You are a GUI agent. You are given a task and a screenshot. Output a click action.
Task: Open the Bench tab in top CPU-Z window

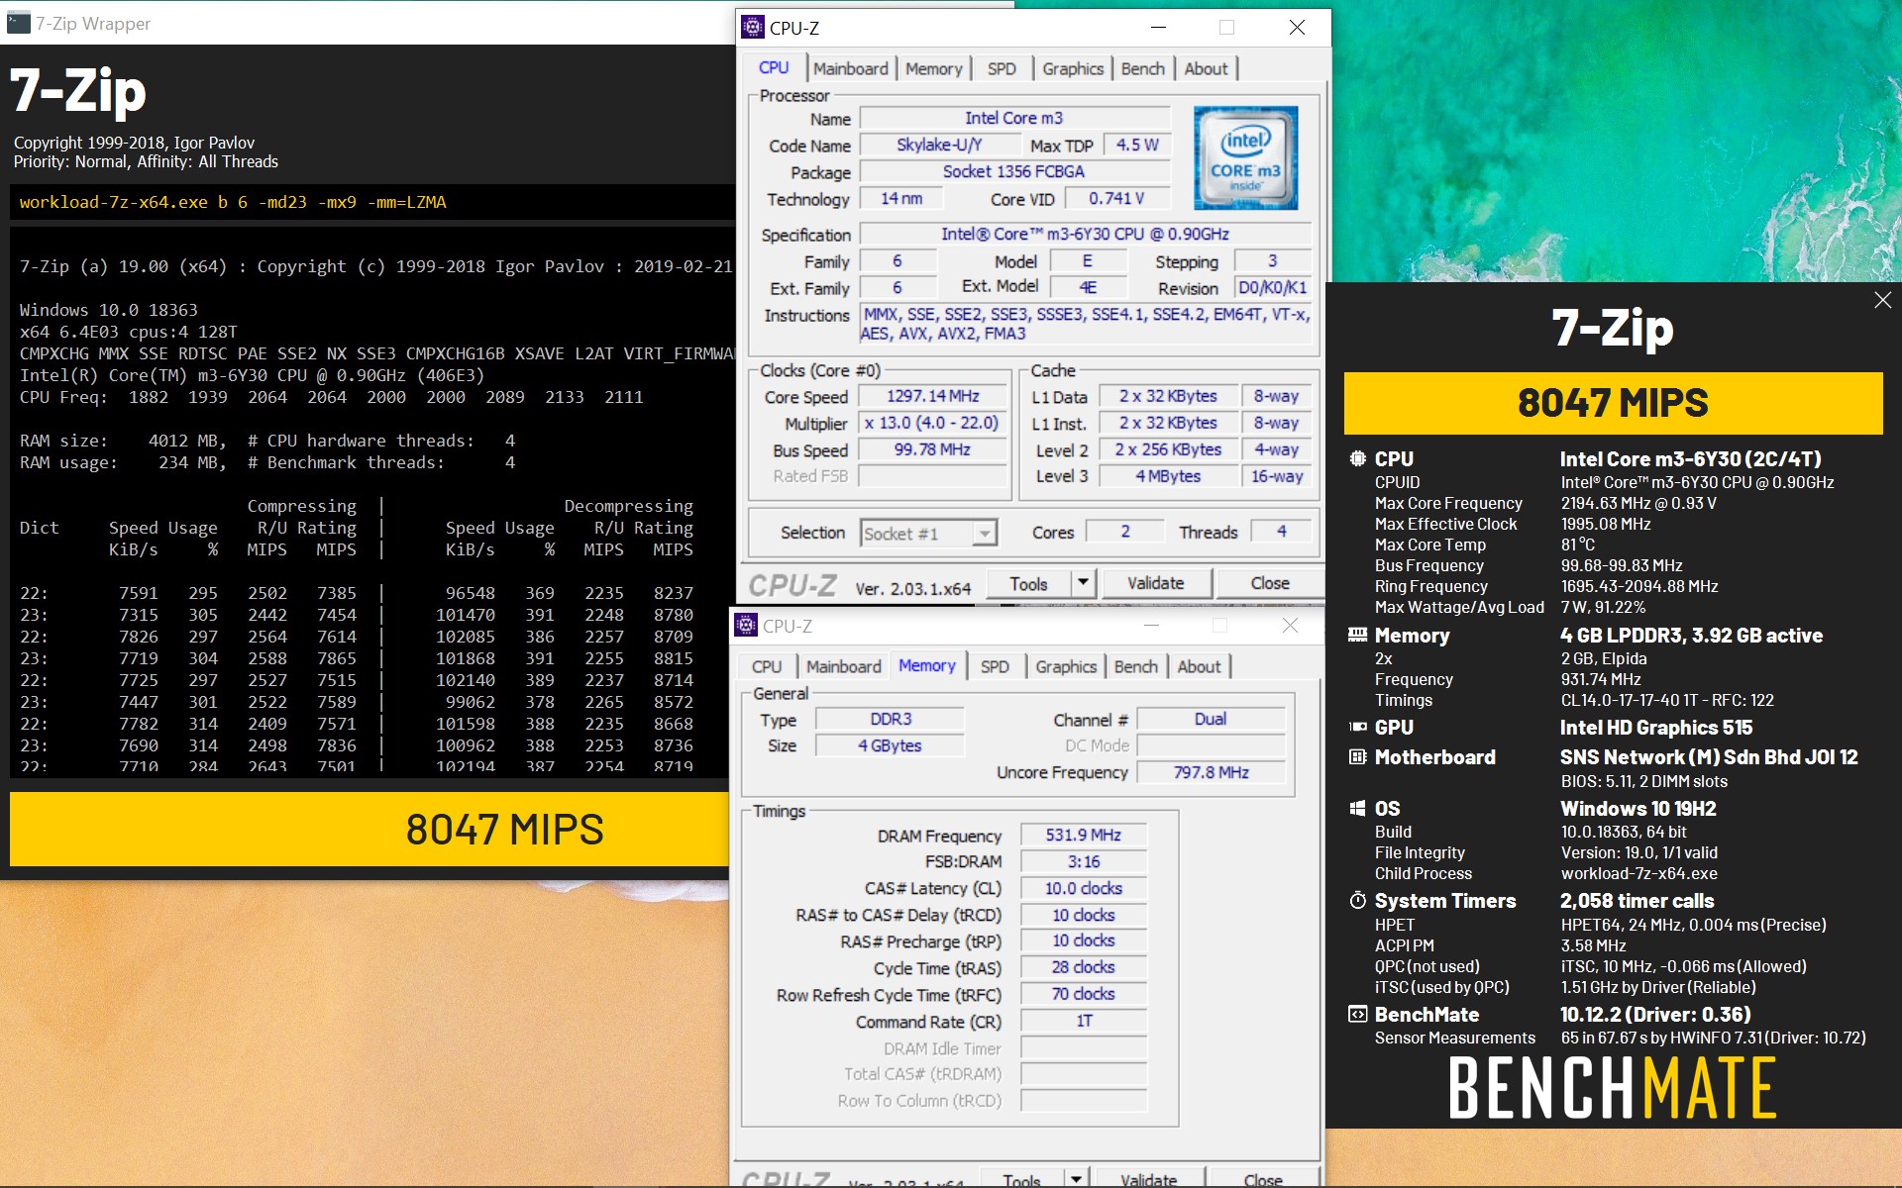point(1142,68)
